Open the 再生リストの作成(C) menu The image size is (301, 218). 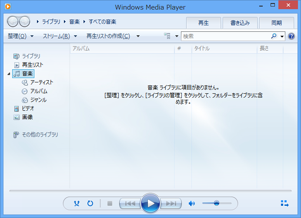(108, 36)
